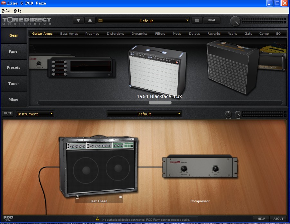Open the Help menu
290x224 pixels.
click(x=17, y=11)
